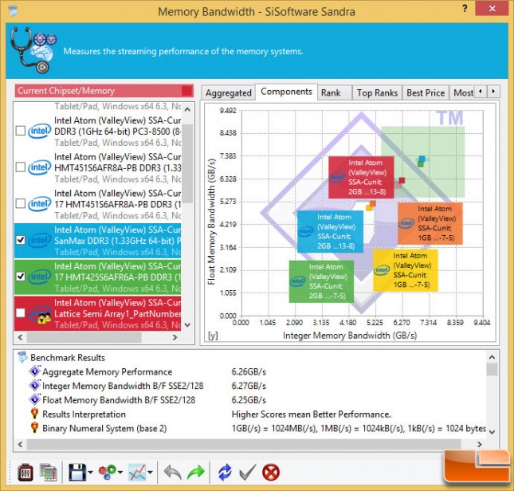Click the gears engine options icon

click(108, 473)
